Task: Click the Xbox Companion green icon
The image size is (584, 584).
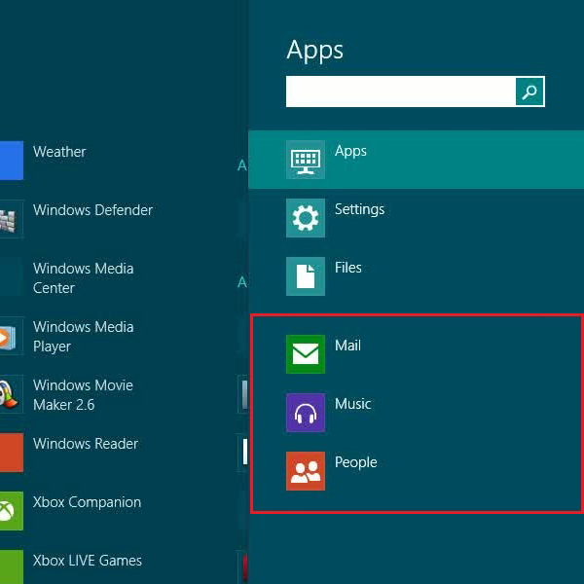Action: point(11,511)
